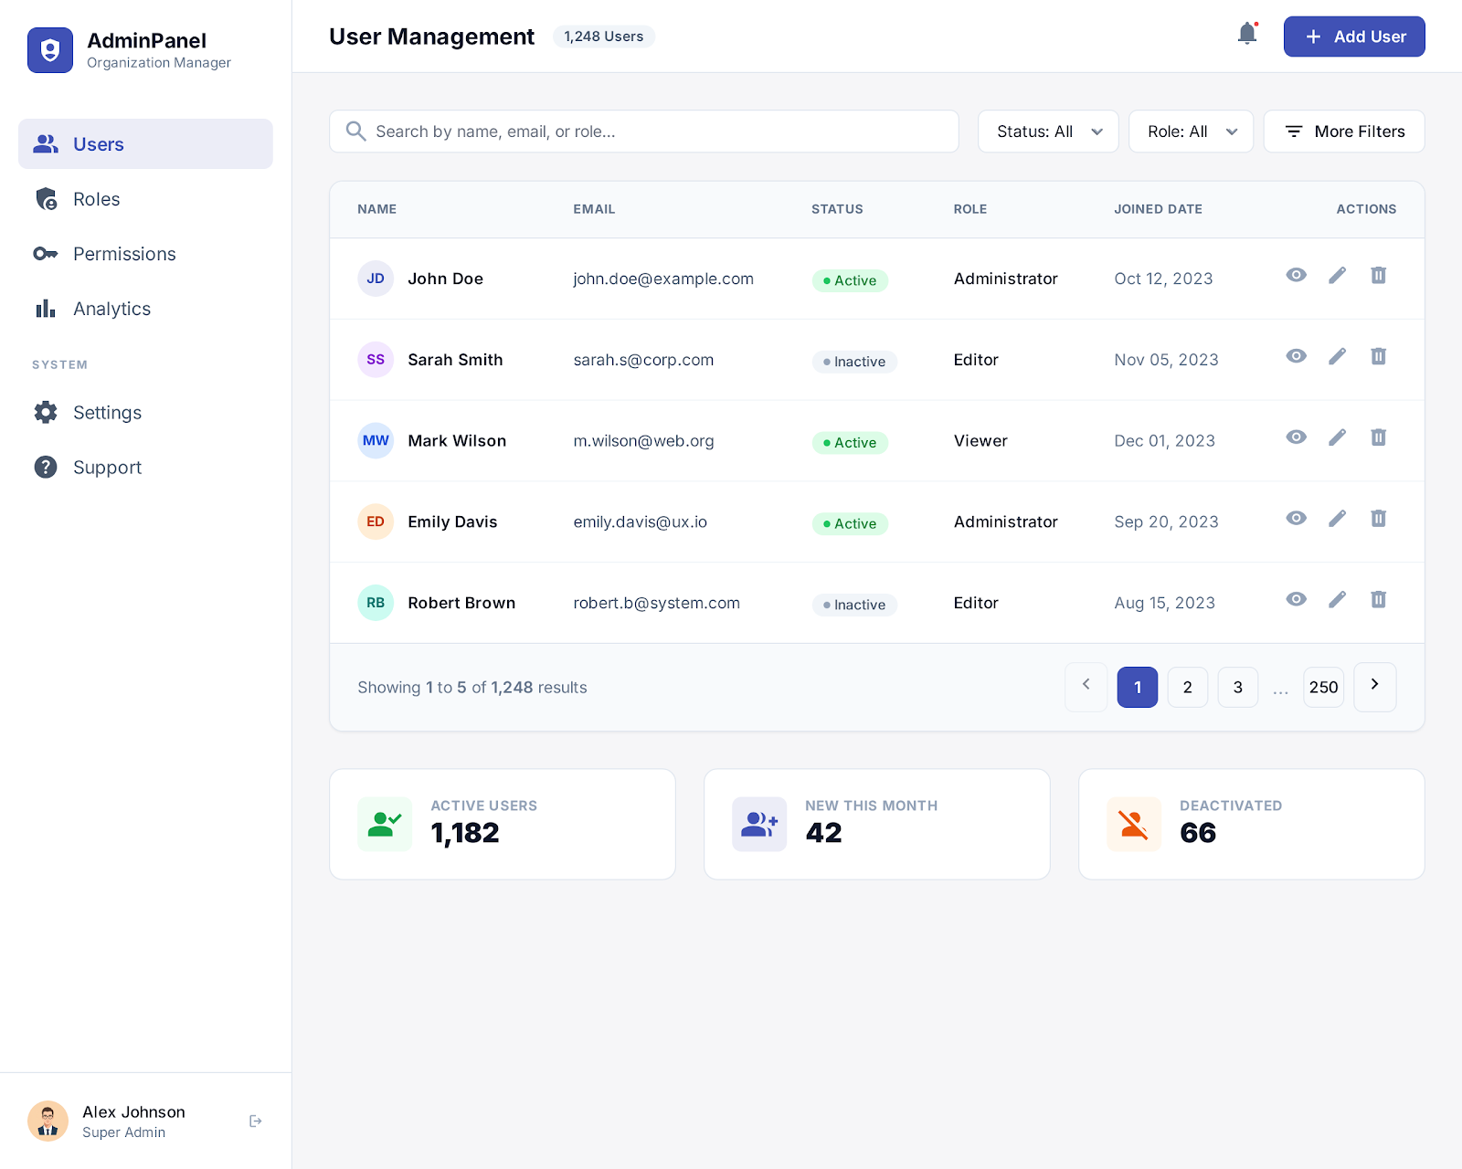Open the Status: All filter dropdown
Screen dimensions: 1462x1169
(1047, 131)
